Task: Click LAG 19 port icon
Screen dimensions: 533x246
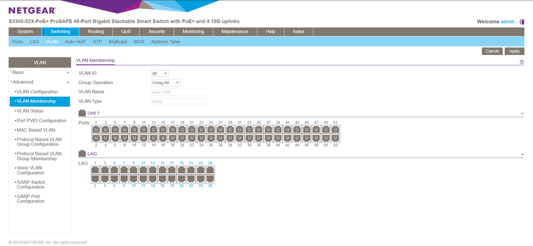Action: (182, 170)
